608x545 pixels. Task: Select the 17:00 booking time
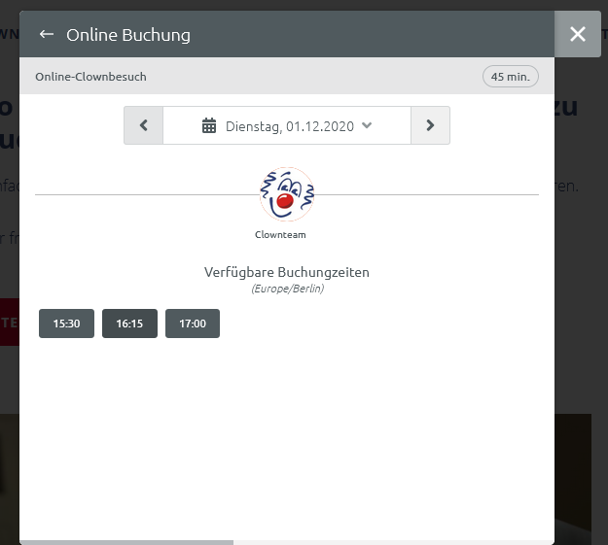click(193, 324)
